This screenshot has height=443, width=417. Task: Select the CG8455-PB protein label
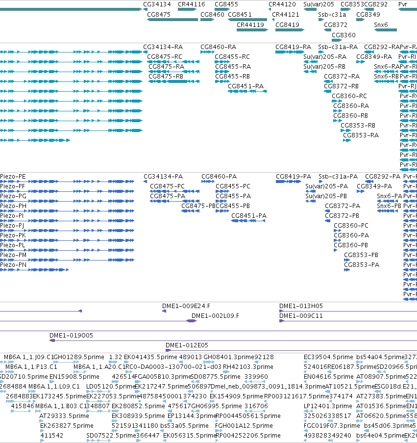click(x=233, y=206)
